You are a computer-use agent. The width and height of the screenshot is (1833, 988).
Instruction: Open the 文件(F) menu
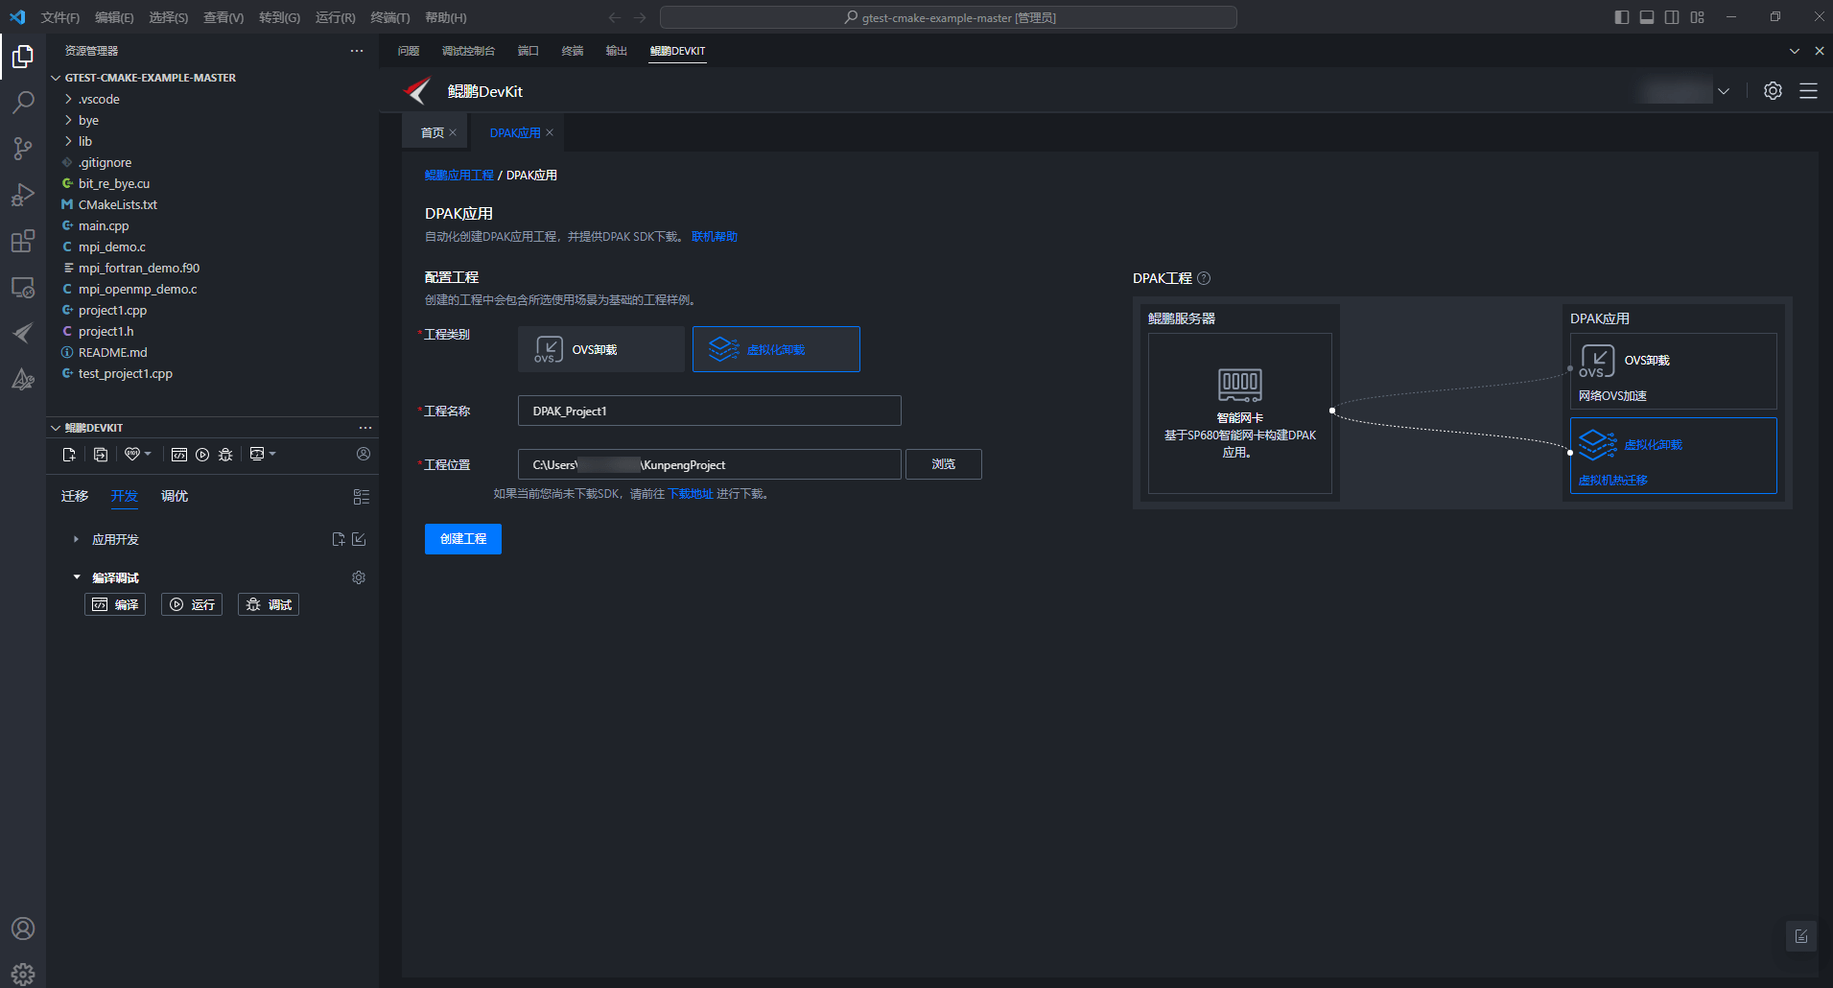click(60, 17)
